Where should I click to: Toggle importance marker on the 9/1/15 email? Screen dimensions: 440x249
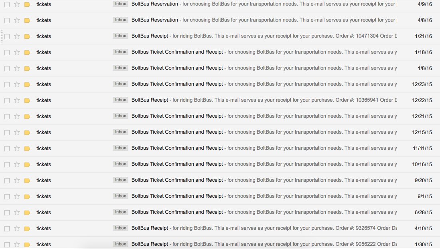tap(27, 197)
